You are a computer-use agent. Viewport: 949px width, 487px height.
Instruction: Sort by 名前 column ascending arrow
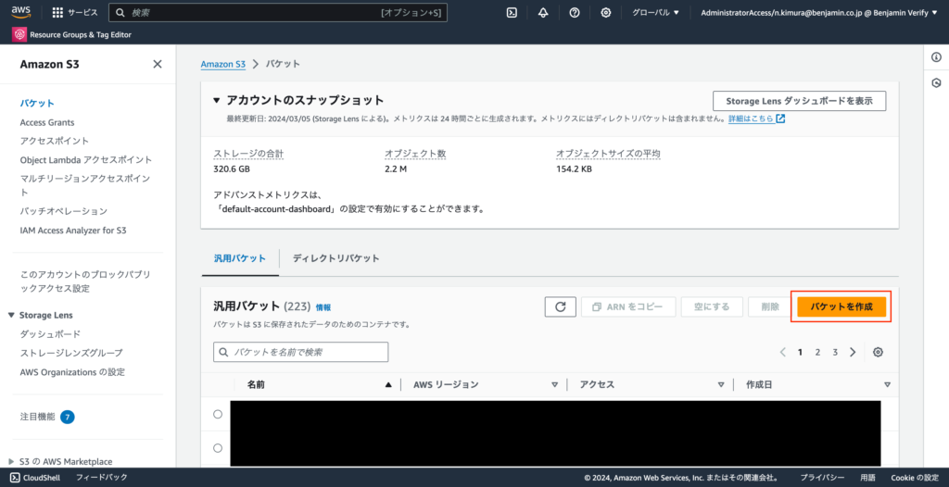388,385
